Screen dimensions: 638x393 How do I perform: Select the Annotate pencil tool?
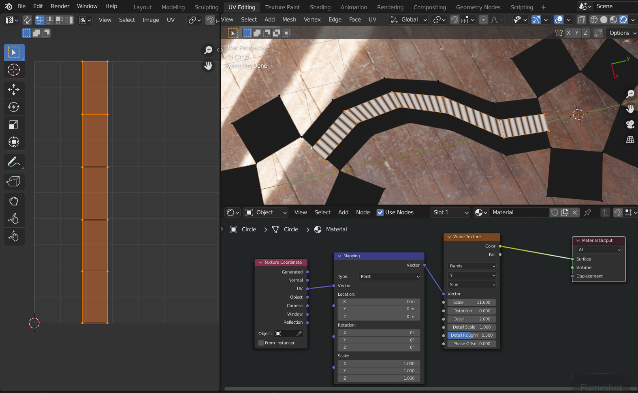click(14, 162)
